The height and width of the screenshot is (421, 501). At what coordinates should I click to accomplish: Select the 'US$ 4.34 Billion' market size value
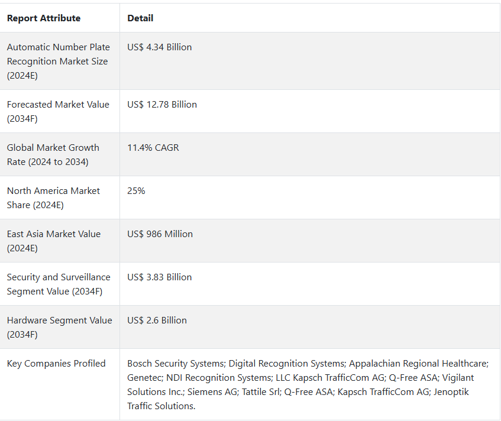159,47
